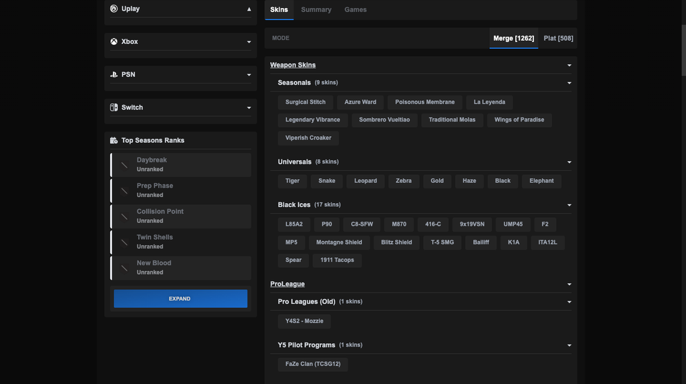The height and width of the screenshot is (384, 686).
Task: Expand the Xbox panel dropdown arrow
Action: coord(249,42)
